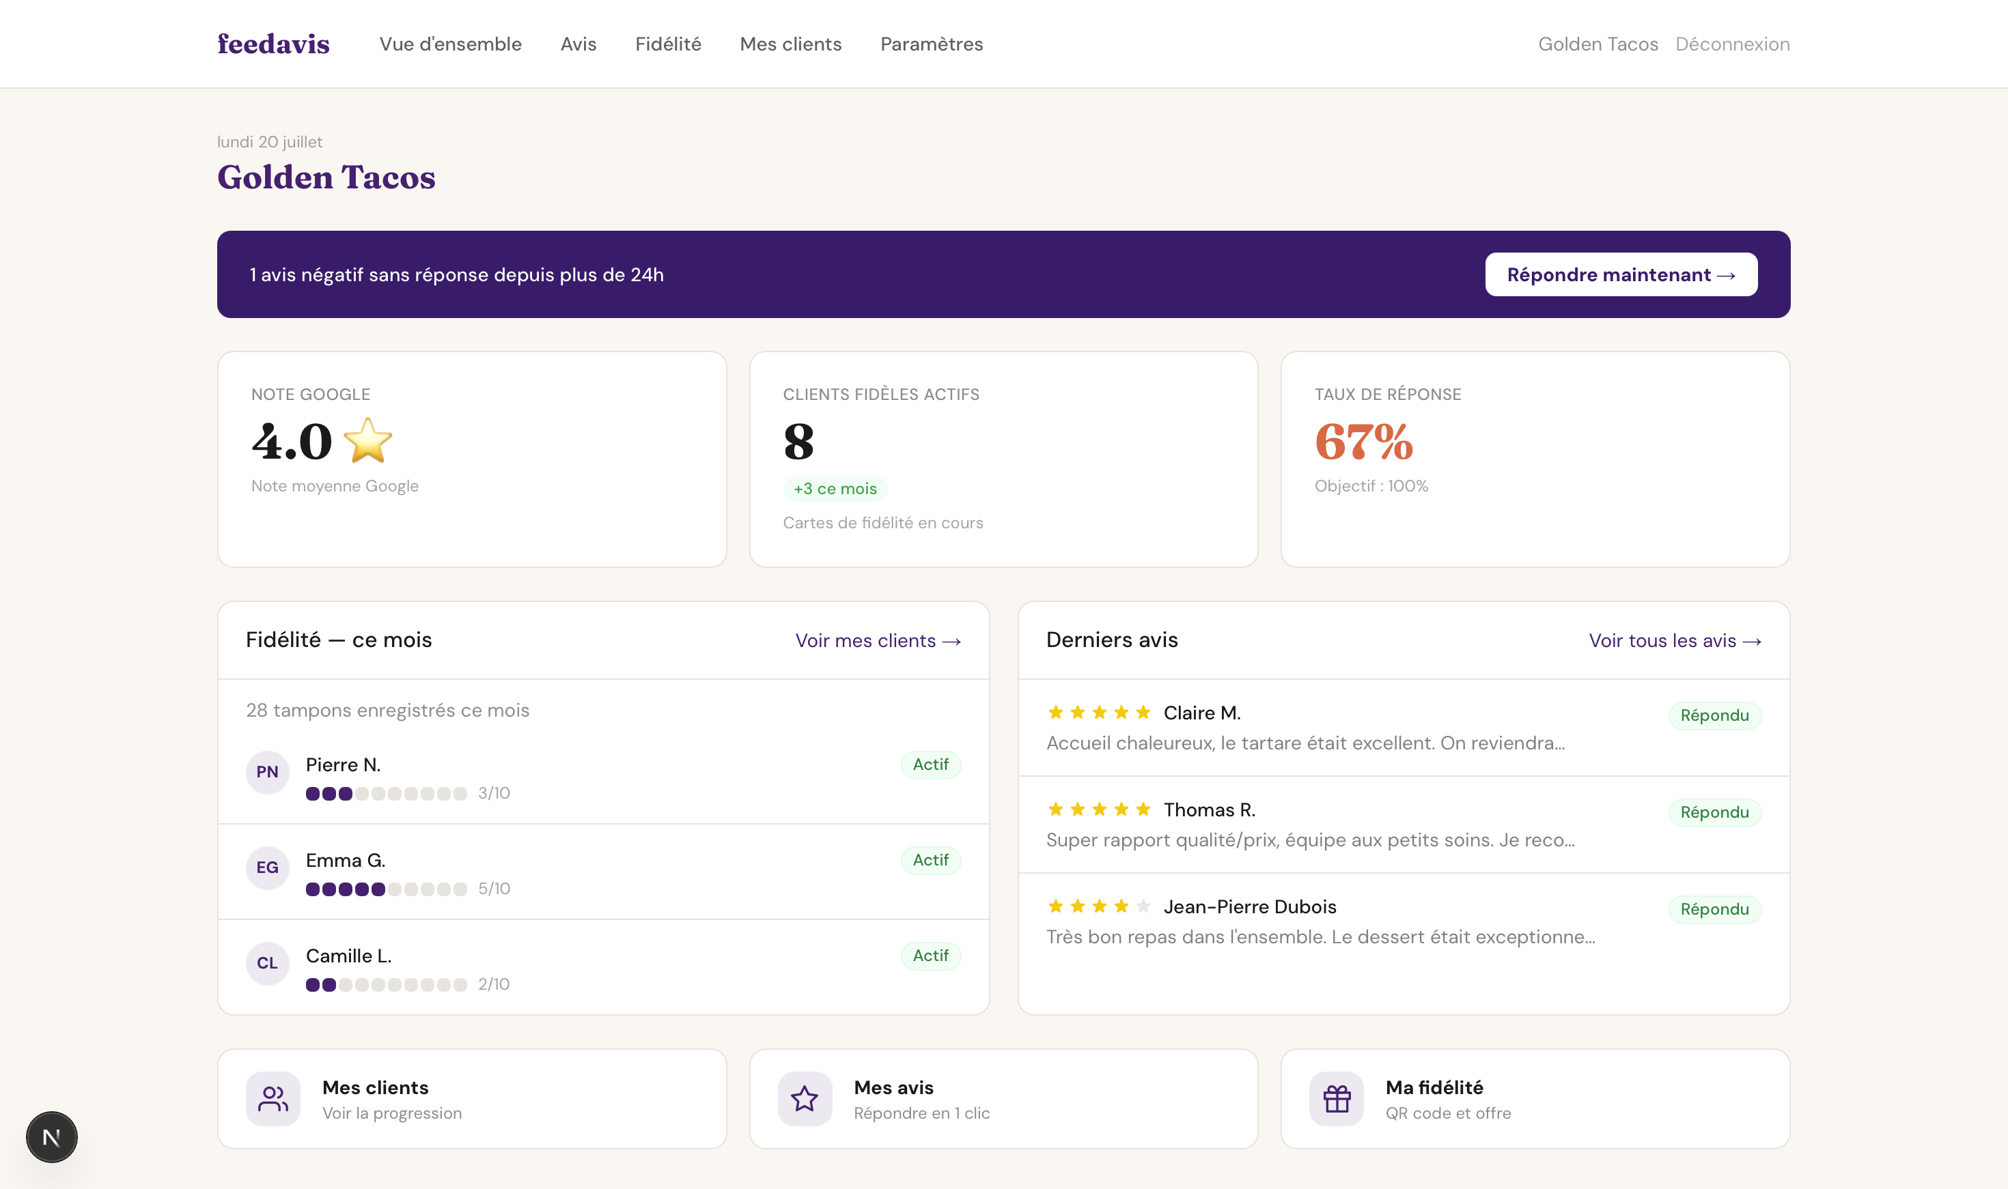The height and width of the screenshot is (1189, 2008).
Task: Open the Mes avis shortcut card
Action: tap(1003, 1100)
